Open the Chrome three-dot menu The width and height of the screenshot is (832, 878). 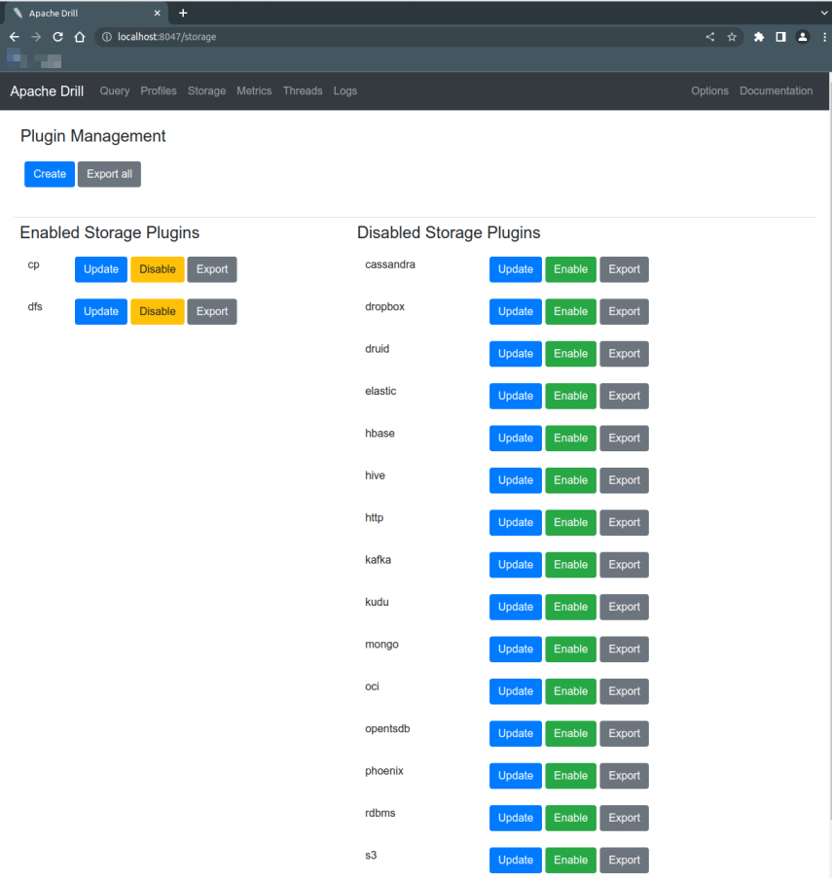(x=823, y=37)
